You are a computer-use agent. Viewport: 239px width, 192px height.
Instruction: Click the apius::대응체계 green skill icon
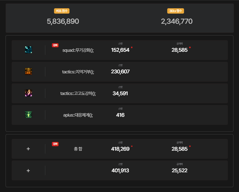(29, 115)
